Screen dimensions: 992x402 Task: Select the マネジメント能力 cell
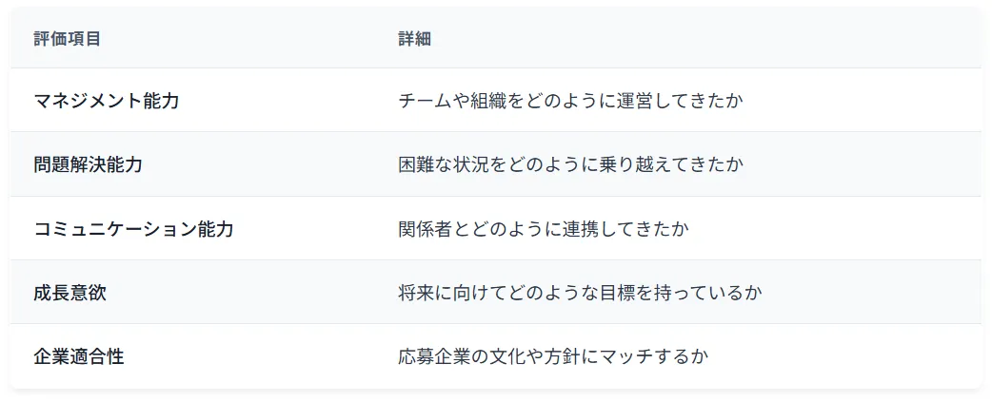(x=107, y=101)
